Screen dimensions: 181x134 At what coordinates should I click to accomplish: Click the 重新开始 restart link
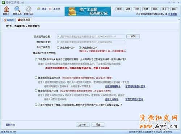pos(10,125)
